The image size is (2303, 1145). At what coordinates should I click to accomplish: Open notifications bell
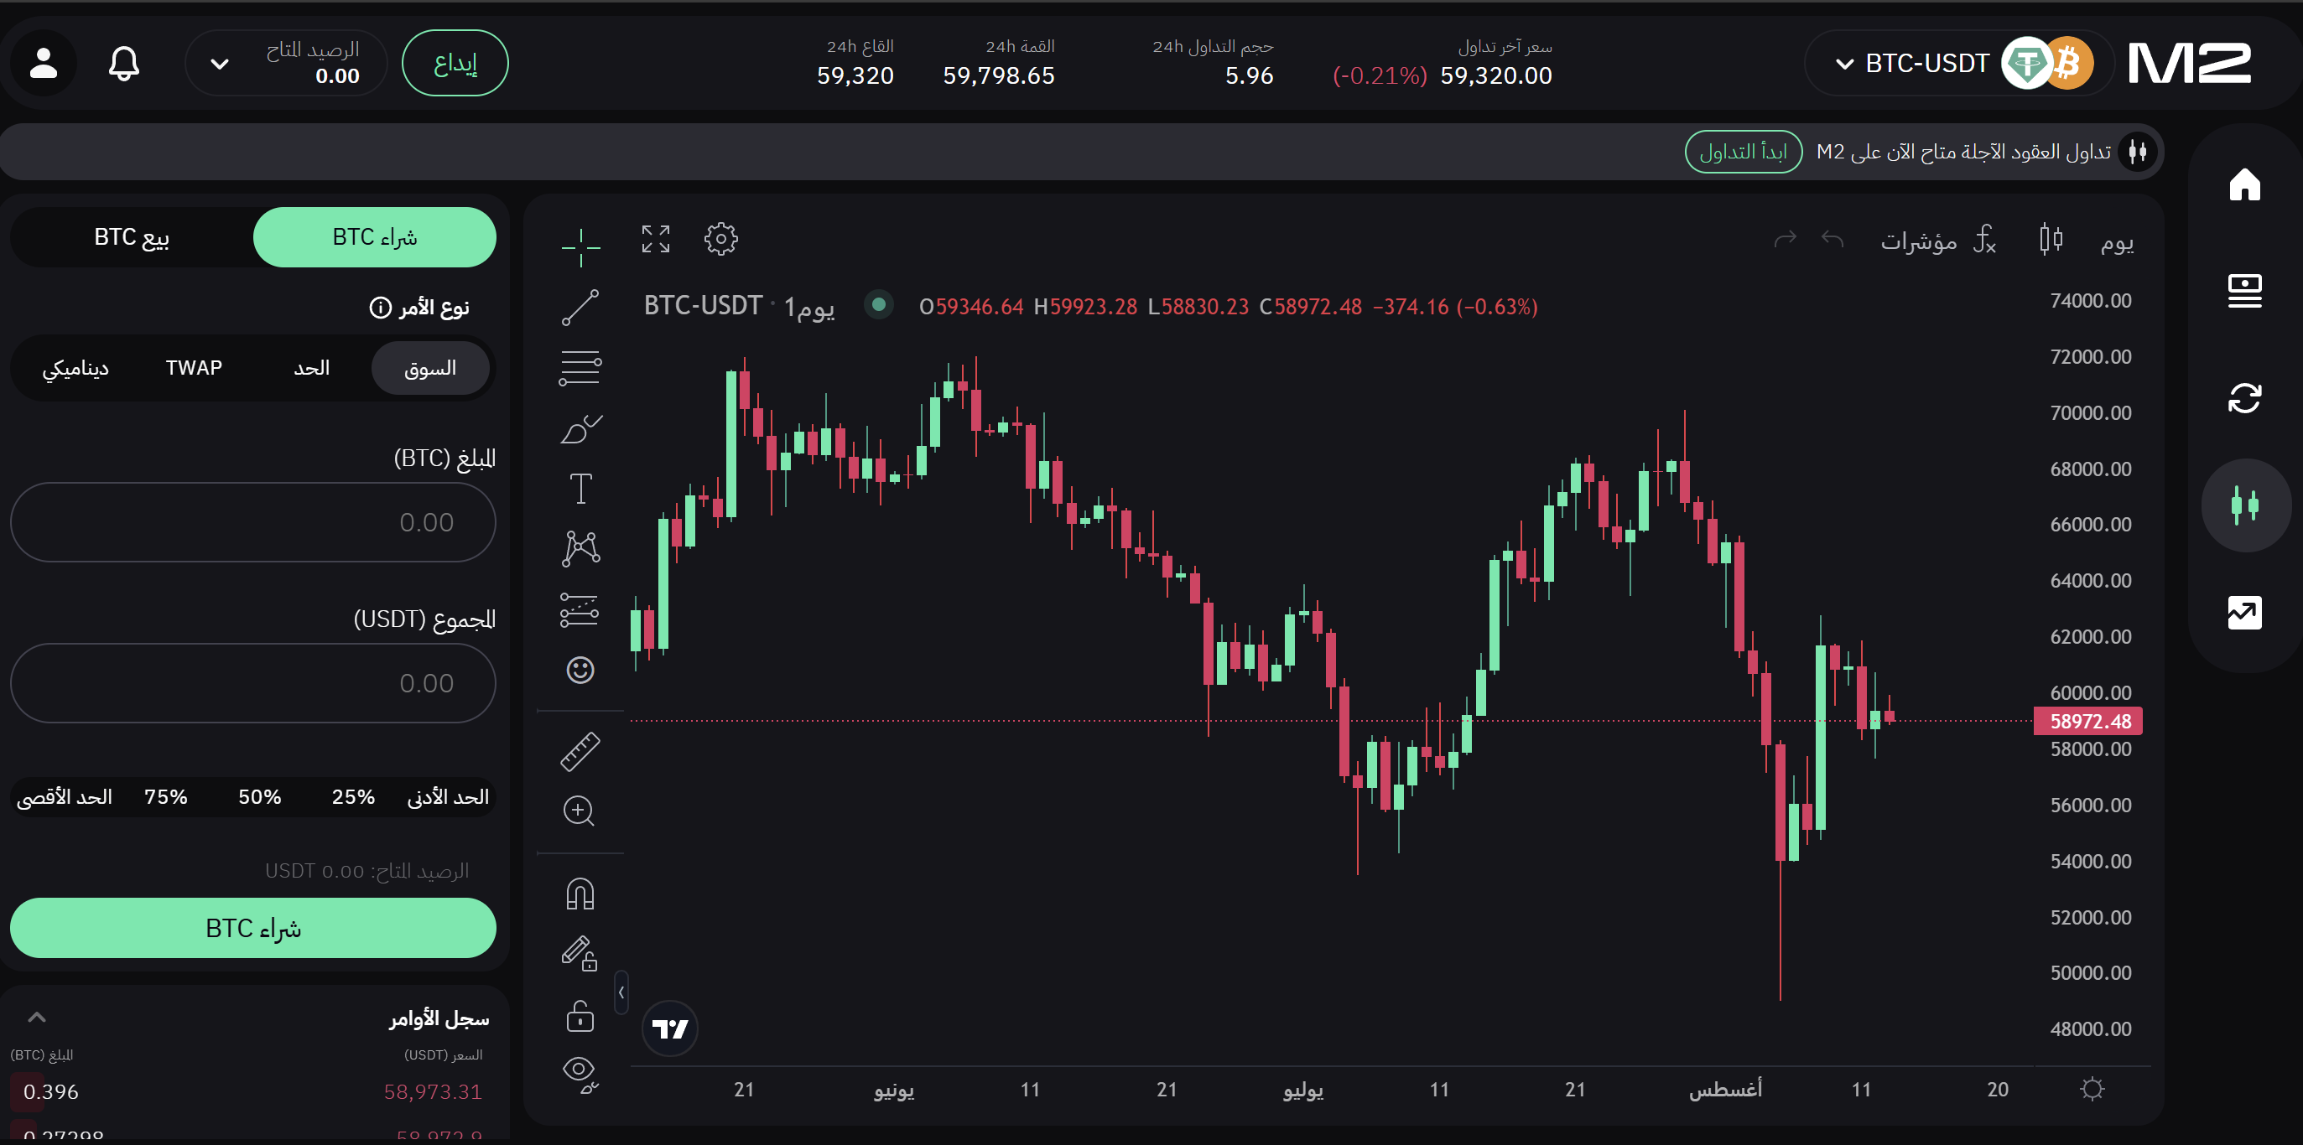pos(124,64)
